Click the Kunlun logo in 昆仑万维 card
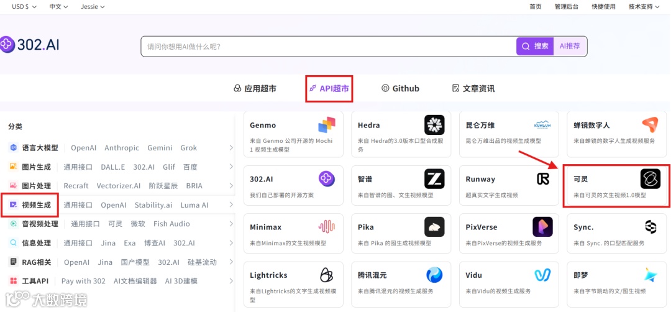This screenshot has width=671, height=312. coord(542,125)
